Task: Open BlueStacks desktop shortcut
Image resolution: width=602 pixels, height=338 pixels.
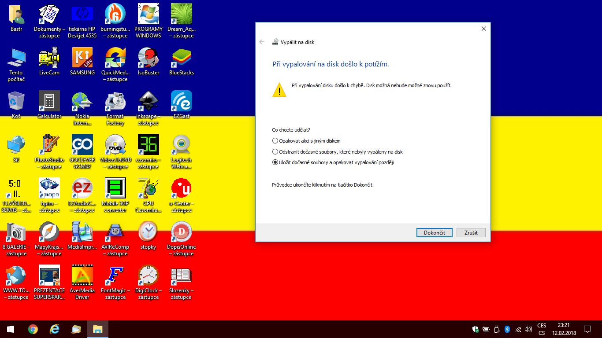Action: [x=181, y=62]
